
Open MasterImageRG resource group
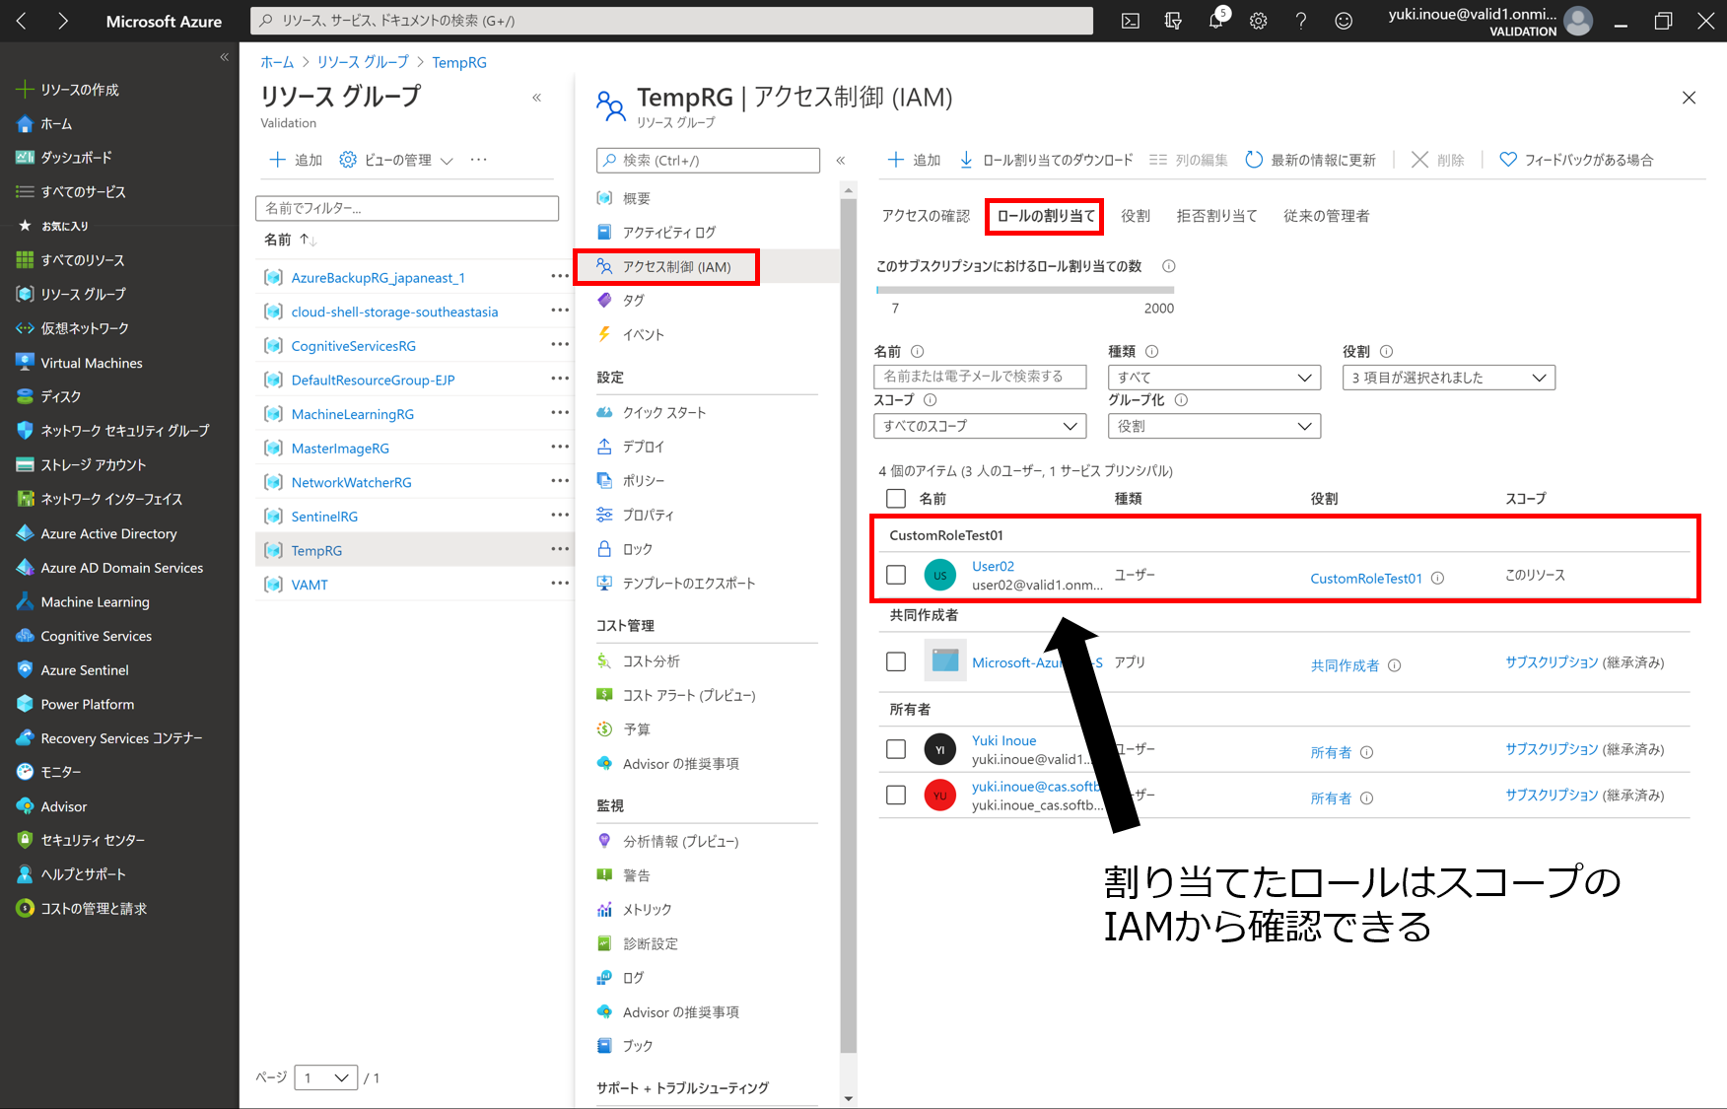coord(340,449)
